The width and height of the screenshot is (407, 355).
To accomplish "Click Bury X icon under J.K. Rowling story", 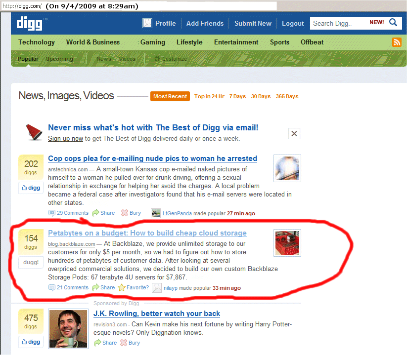I will (x=124, y=343).
